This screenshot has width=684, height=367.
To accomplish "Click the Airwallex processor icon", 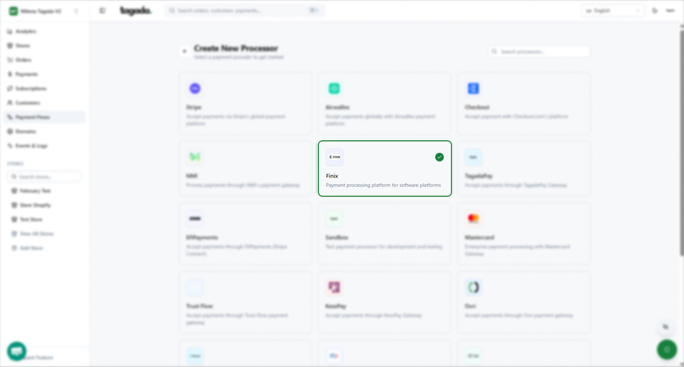I will 334,89.
